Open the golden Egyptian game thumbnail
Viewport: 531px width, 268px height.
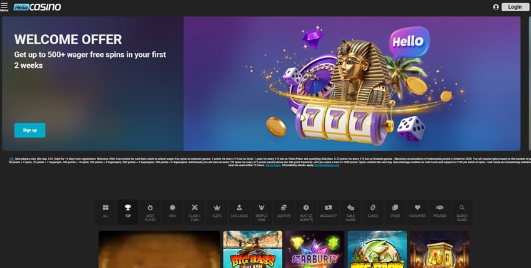coord(440,249)
